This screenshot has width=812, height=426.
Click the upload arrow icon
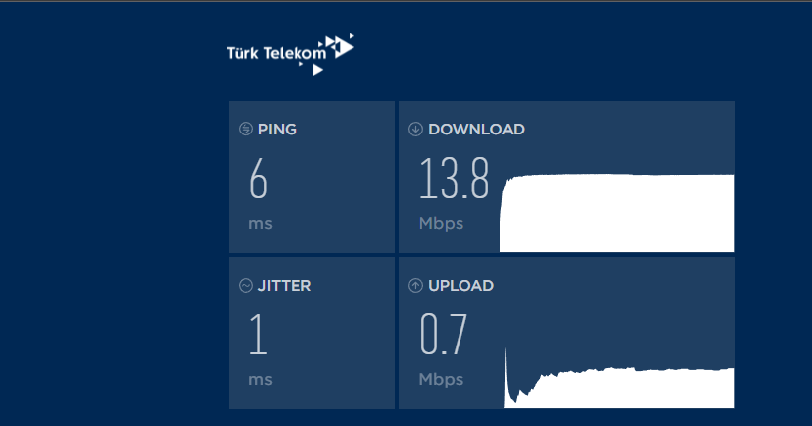tap(415, 286)
